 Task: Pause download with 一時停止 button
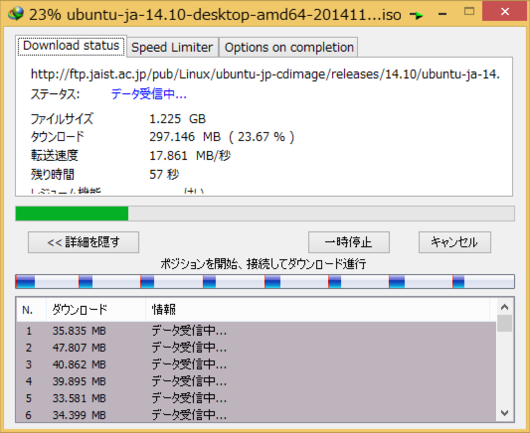(349, 242)
